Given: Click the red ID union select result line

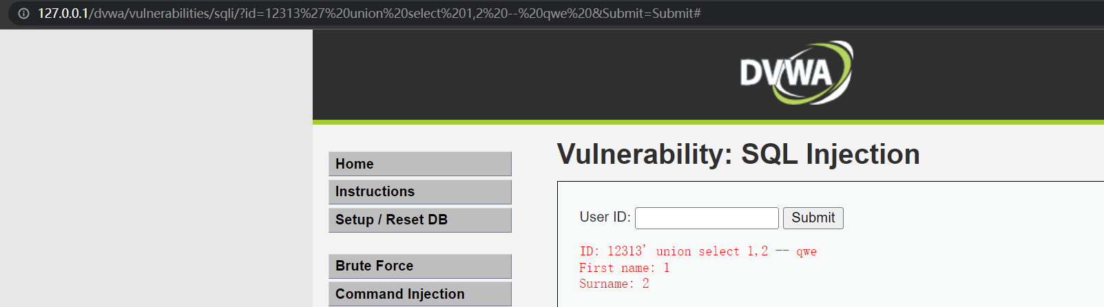Looking at the screenshot, I should 698,251.
